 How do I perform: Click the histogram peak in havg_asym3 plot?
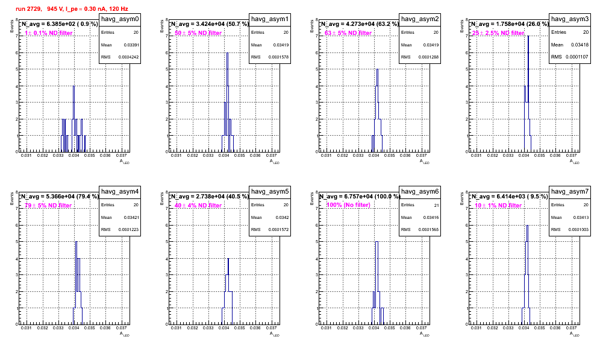coord(528,36)
